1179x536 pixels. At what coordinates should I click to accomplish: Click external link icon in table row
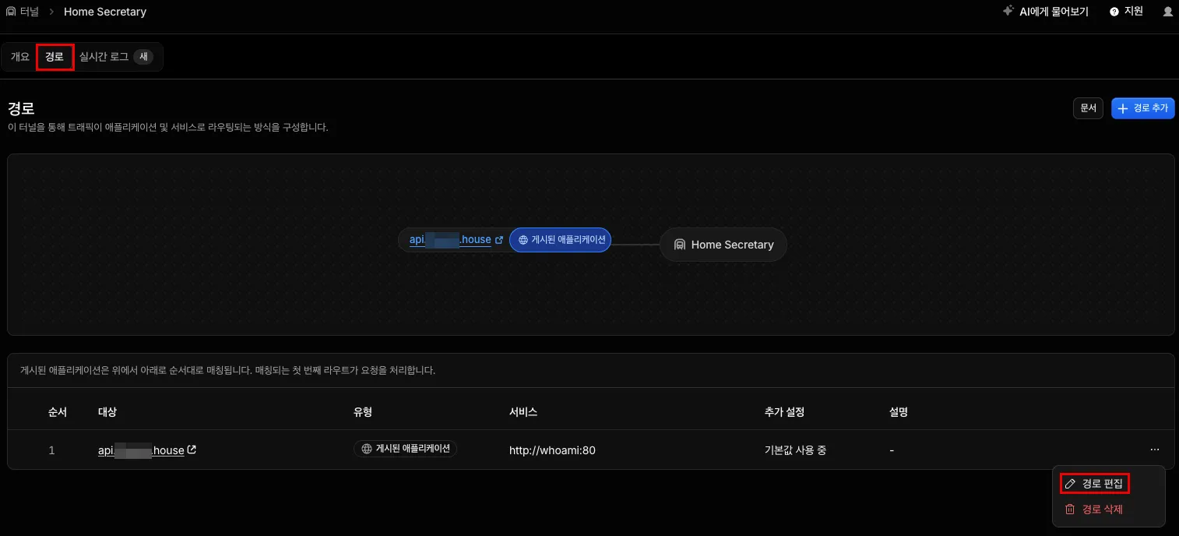pyautogui.click(x=192, y=450)
